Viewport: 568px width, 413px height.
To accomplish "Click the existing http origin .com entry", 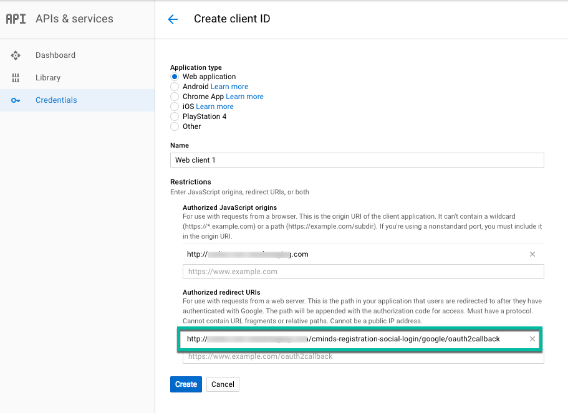I will click(x=248, y=254).
